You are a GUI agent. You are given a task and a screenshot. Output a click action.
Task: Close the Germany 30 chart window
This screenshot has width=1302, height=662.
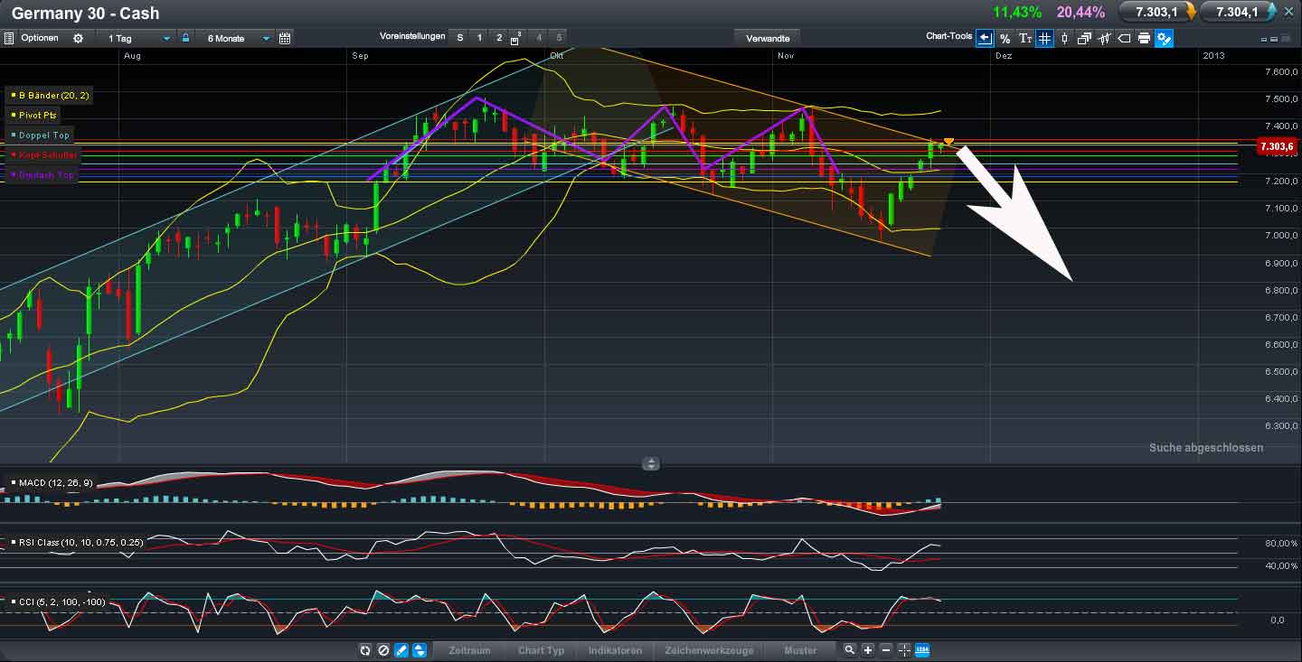coord(1290,12)
